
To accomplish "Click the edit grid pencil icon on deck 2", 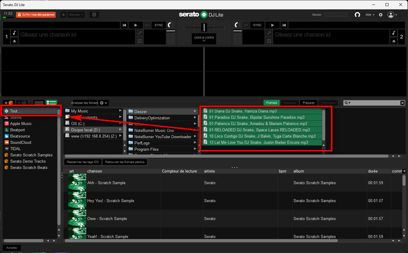I will coord(269,33).
